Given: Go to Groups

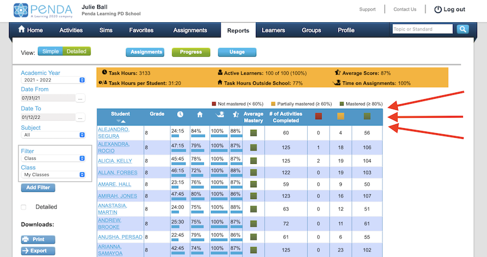Looking at the screenshot, I should coord(311,30).
